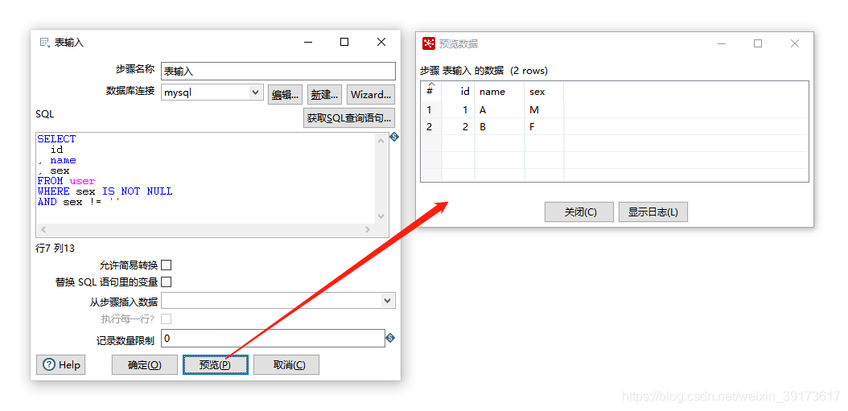
Task: Click the 编辑... button
Action: (x=285, y=95)
